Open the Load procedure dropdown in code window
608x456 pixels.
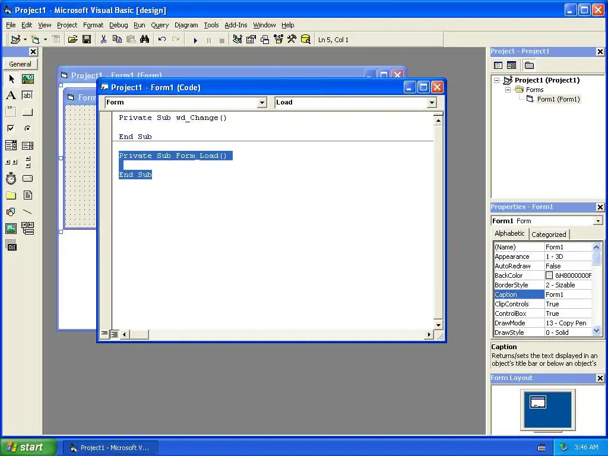432,102
